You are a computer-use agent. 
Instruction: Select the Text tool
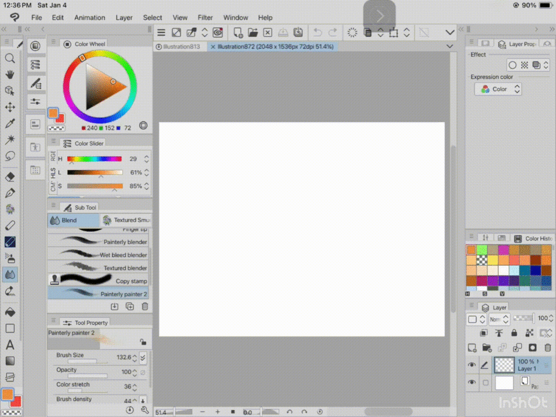tap(10, 345)
